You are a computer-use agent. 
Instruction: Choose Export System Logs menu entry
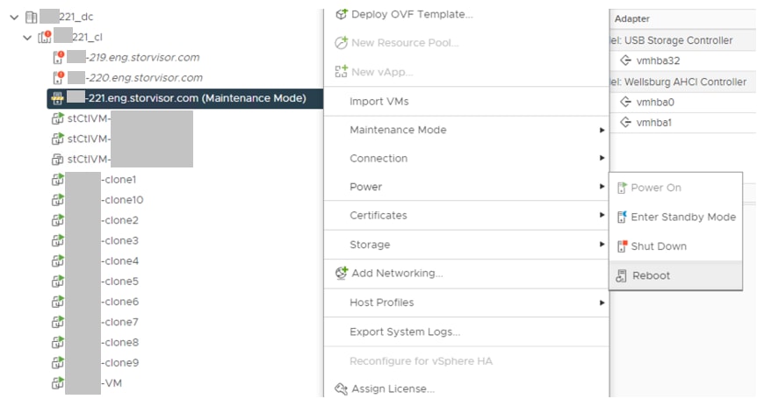405,331
